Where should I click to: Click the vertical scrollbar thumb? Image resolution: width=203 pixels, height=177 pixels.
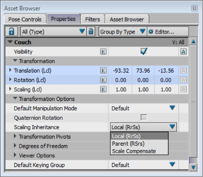point(193,101)
